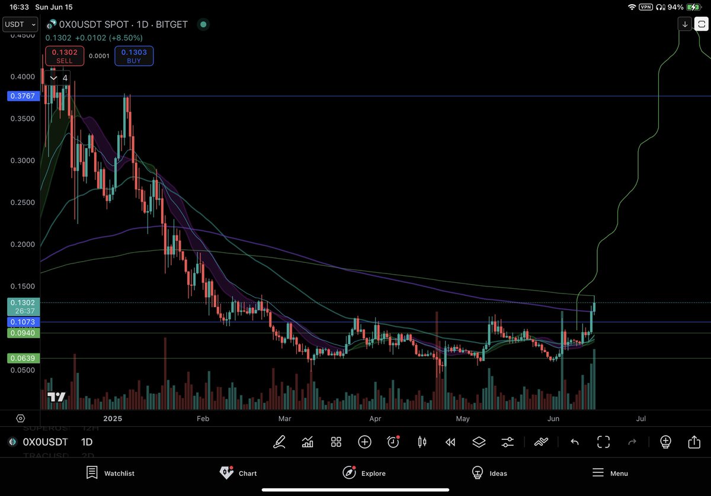The width and height of the screenshot is (711, 496).
Task: Click the TradingView logo on chart
Action: 56,397
